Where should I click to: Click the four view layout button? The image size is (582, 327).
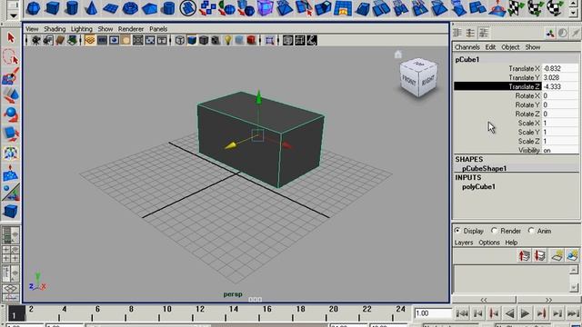[x=10, y=254]
